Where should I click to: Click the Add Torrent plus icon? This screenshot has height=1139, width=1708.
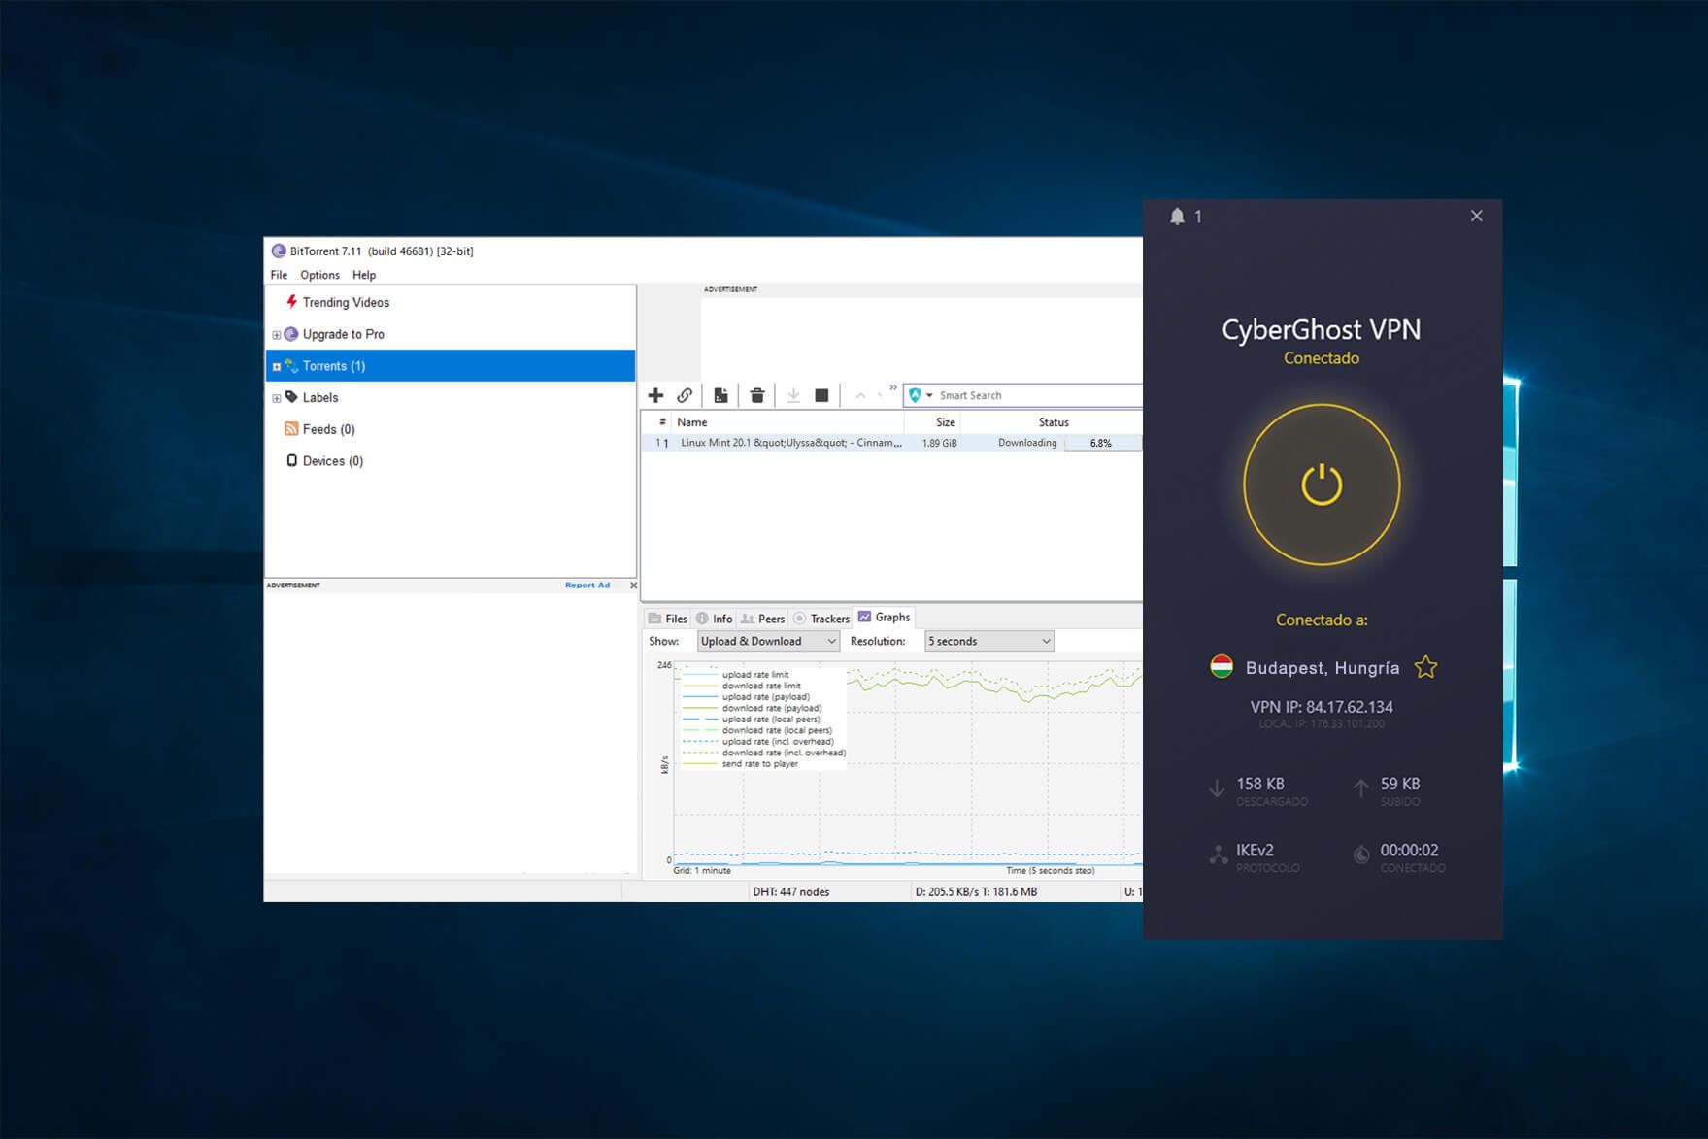click(655, 395)
